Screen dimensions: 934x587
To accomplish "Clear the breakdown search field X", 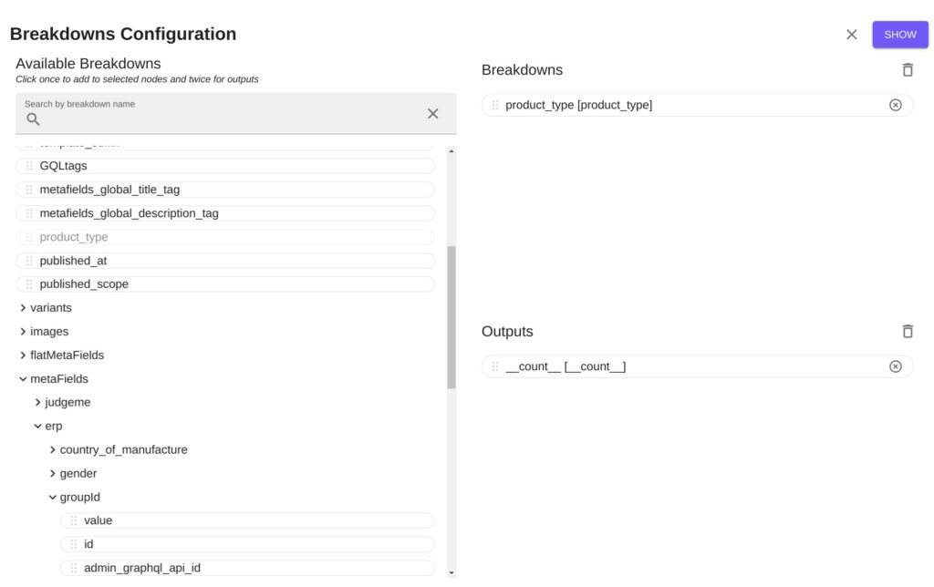I will (433, 114).
